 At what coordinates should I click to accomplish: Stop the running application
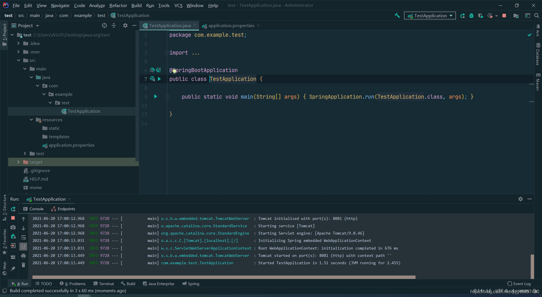pyautogui.click(x=504, y=16)
